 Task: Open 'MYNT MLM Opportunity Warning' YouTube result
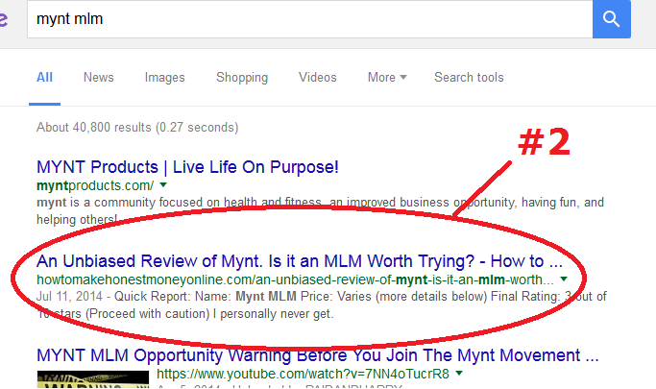pyautogui.click(x=318, y=355)
